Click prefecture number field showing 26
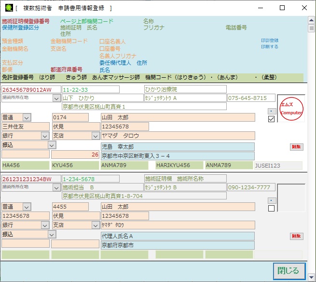This screenshot has width=316, height=282. (x=75, y=155)
